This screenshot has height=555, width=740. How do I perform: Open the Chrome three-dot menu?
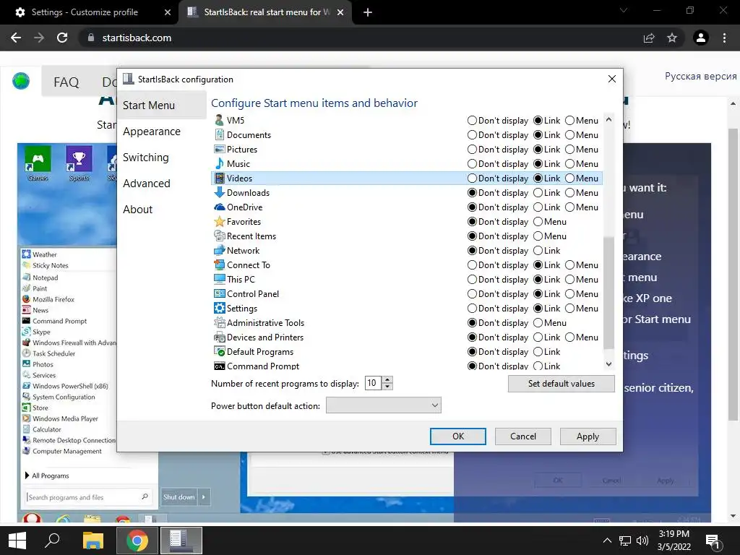pyautogui.click(x=724, y=38)
